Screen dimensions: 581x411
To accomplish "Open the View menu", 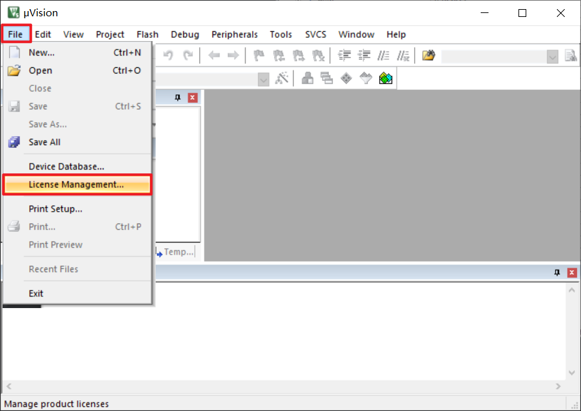I will [x=74, y=35].
